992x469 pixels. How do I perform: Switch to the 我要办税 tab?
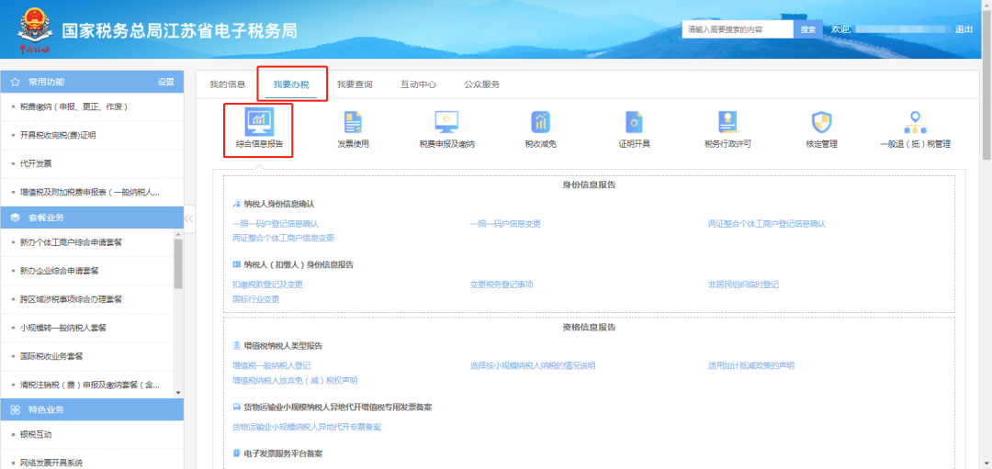coord(291,84)
